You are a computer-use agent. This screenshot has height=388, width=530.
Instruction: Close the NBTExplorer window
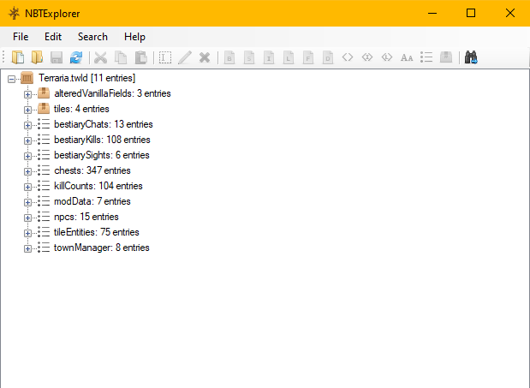[x=510, y=13]
